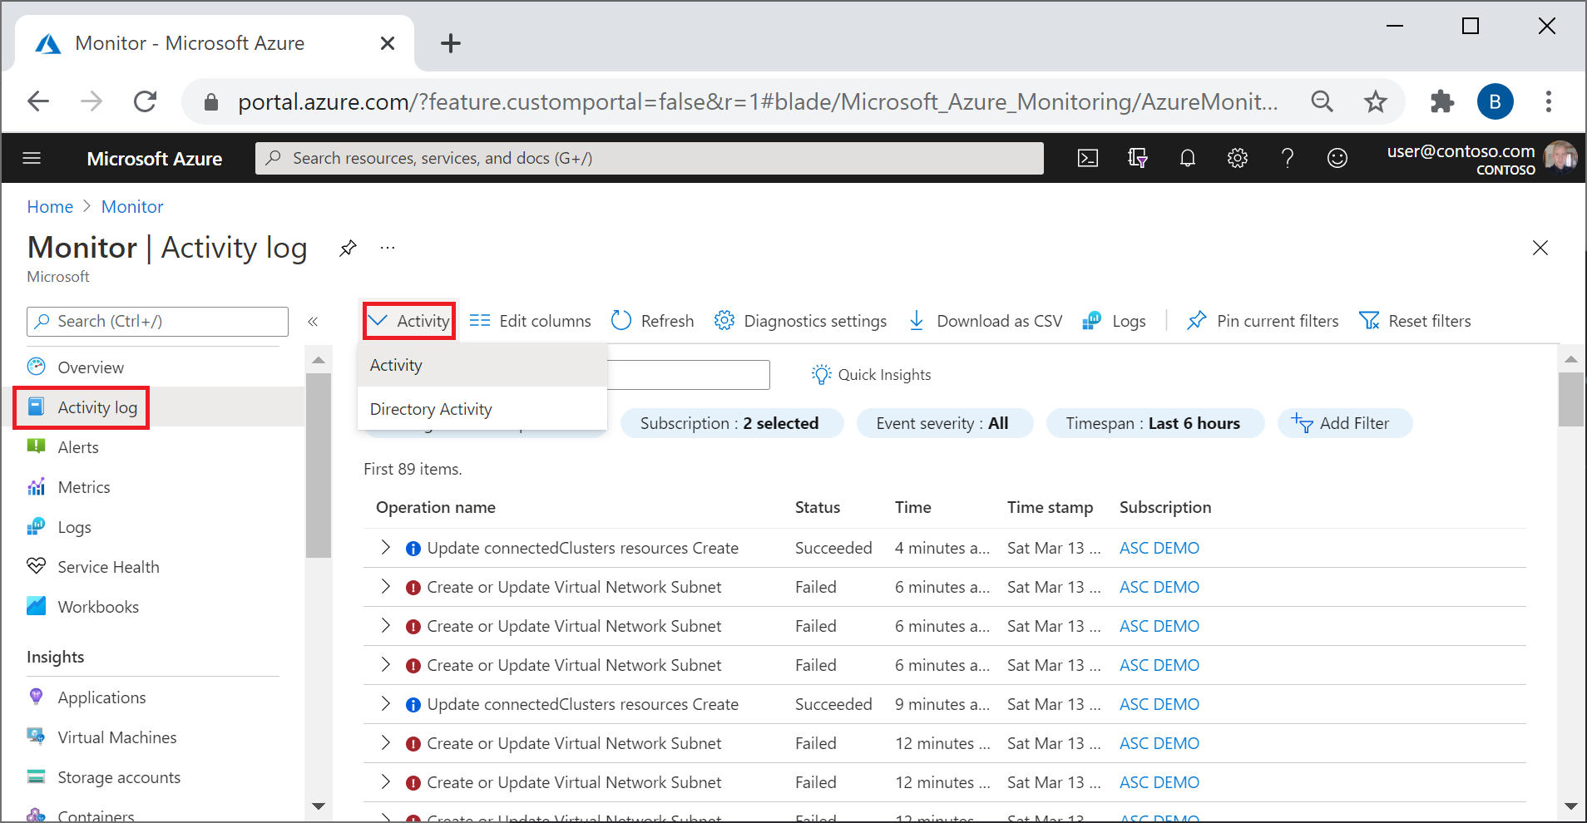Go to Home breadcrumb link
The width and height of the screenshot is (1587, 823).
[x=50, y=207]
